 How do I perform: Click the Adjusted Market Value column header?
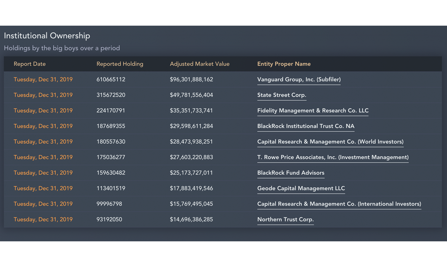200,64
